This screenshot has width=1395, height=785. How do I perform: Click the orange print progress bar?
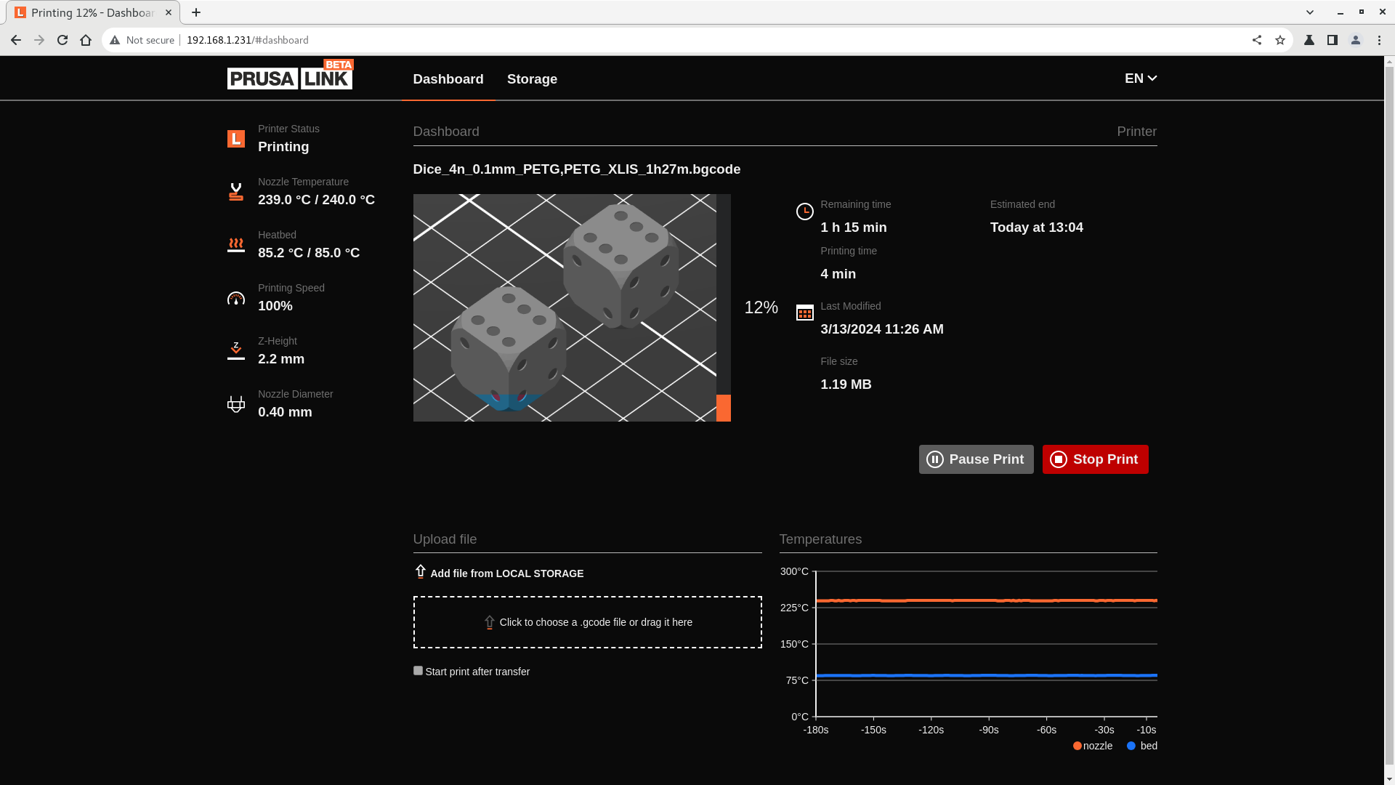[x=723, y=408]
